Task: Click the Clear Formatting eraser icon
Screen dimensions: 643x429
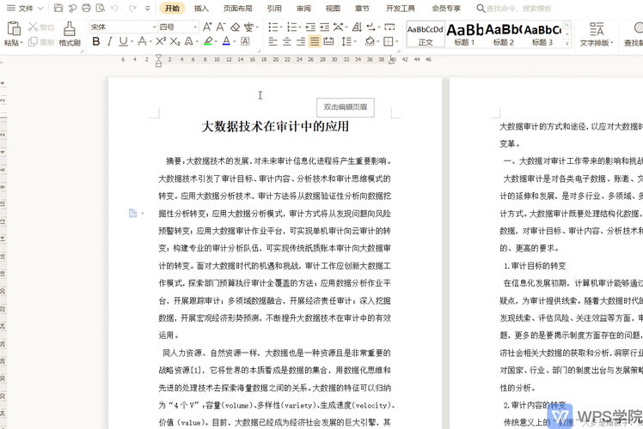Action: coord(235,27)
